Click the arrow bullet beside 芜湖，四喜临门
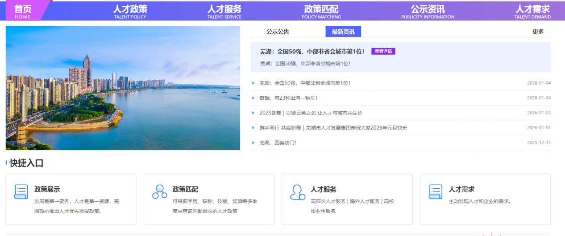The height and width of the screenshot is (236, 565). pyautogui.click(x=253, y=142)
